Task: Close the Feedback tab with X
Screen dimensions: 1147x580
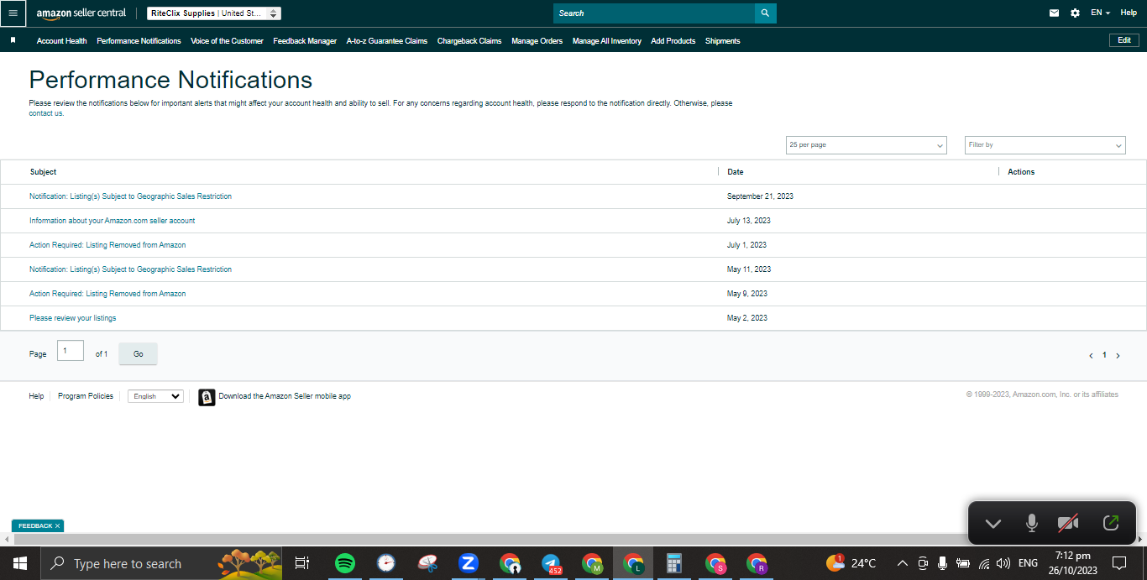Action: coord(57,526)
